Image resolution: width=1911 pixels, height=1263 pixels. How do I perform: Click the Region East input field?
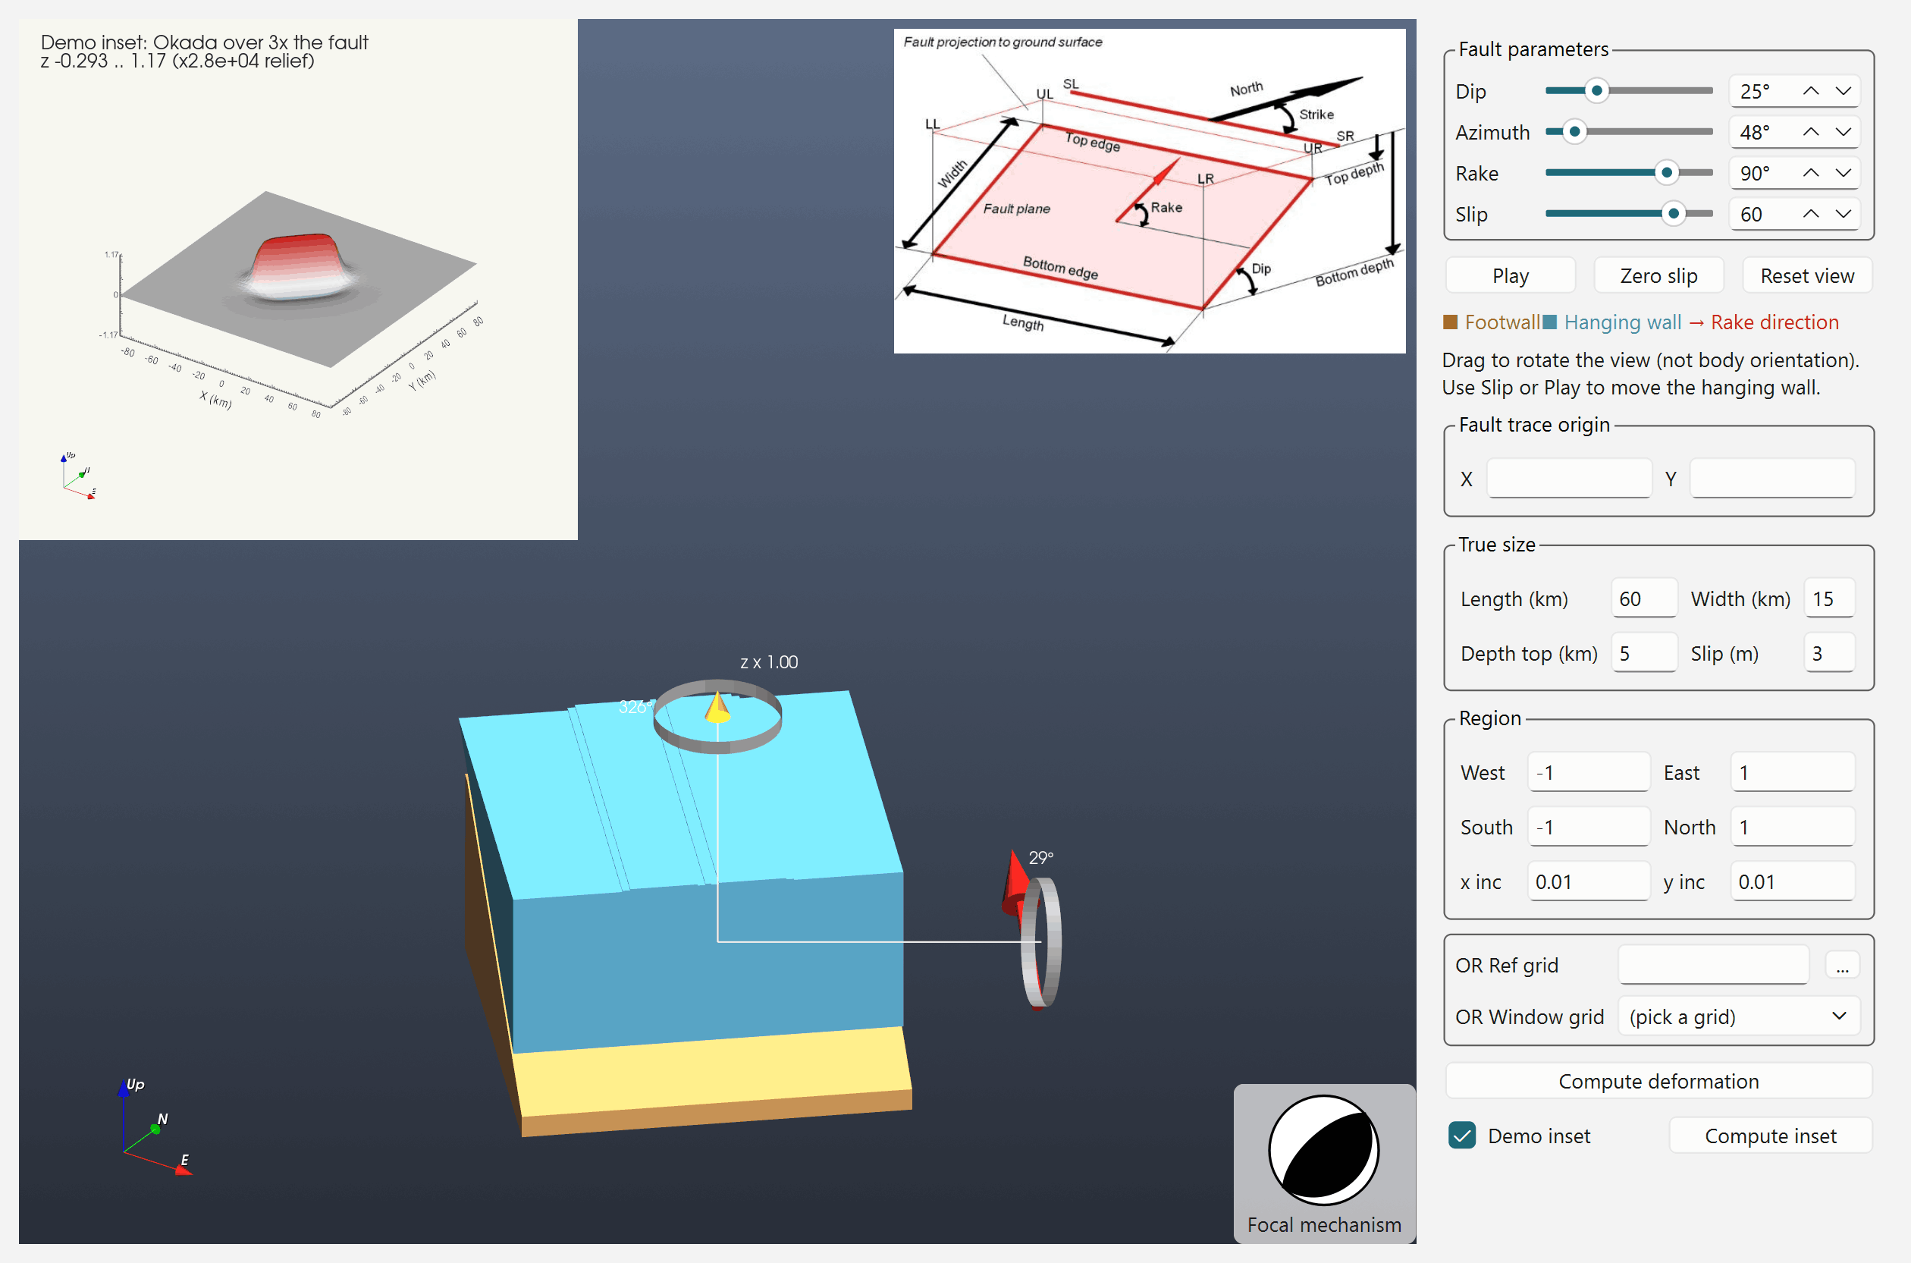[x=1792, y=772]
